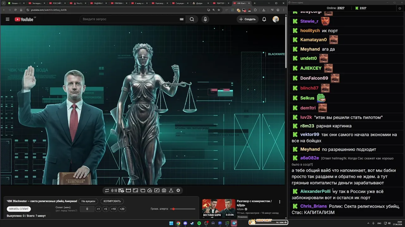Open YouTube notifications bell
Viewport: 405px width, 227px height.
point(264,19)
